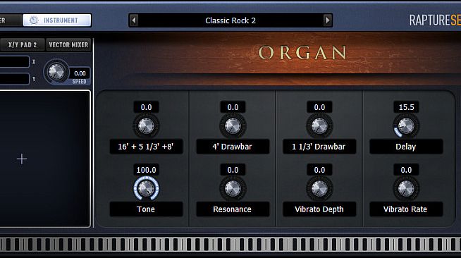
Task: Click the X assignment field
Action: tap(14, 62)
